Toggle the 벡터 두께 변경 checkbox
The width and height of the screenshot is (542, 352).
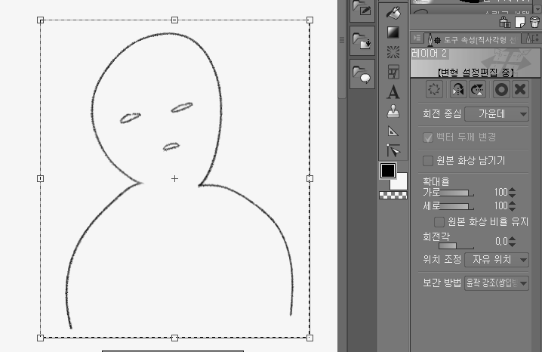[428, 137]
